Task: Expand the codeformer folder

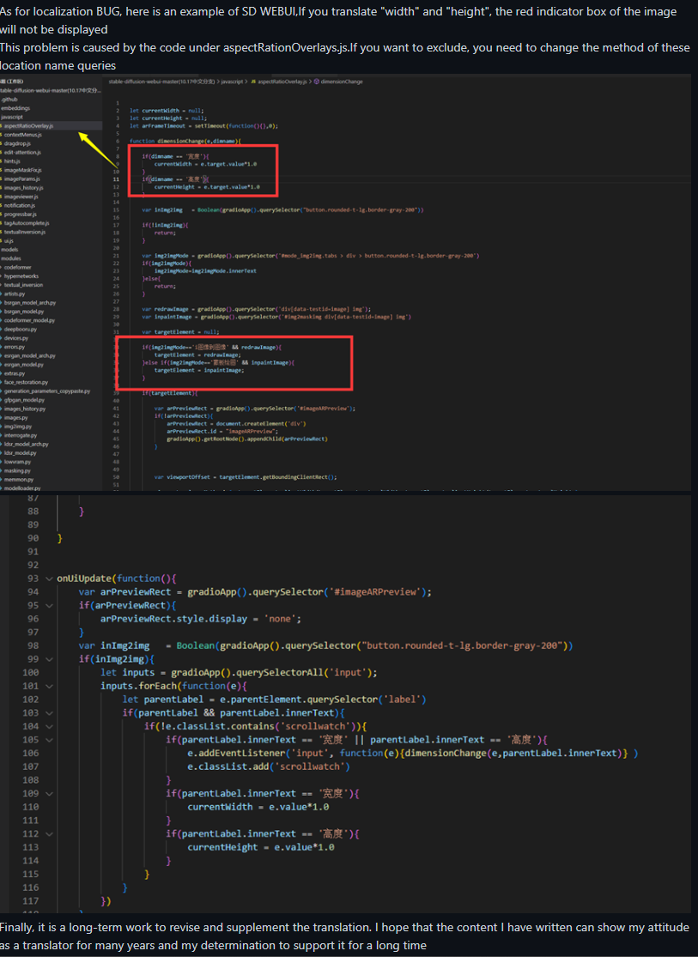Action: pyautogui.click(x=18, y=267)
